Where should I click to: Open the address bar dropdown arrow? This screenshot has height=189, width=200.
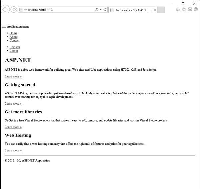point(101,10)
